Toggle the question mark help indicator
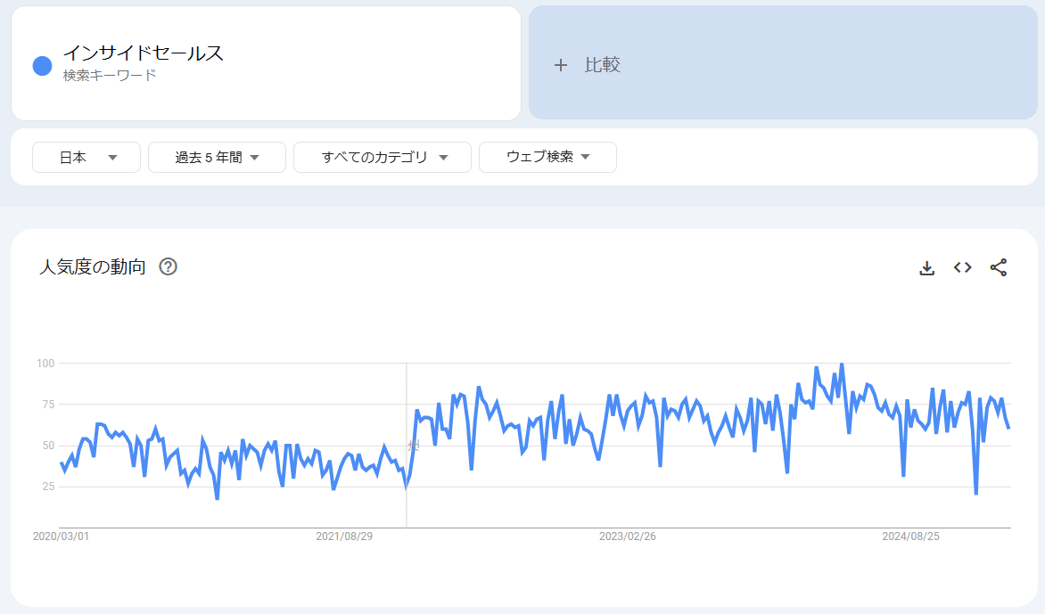 coord(169,266)
